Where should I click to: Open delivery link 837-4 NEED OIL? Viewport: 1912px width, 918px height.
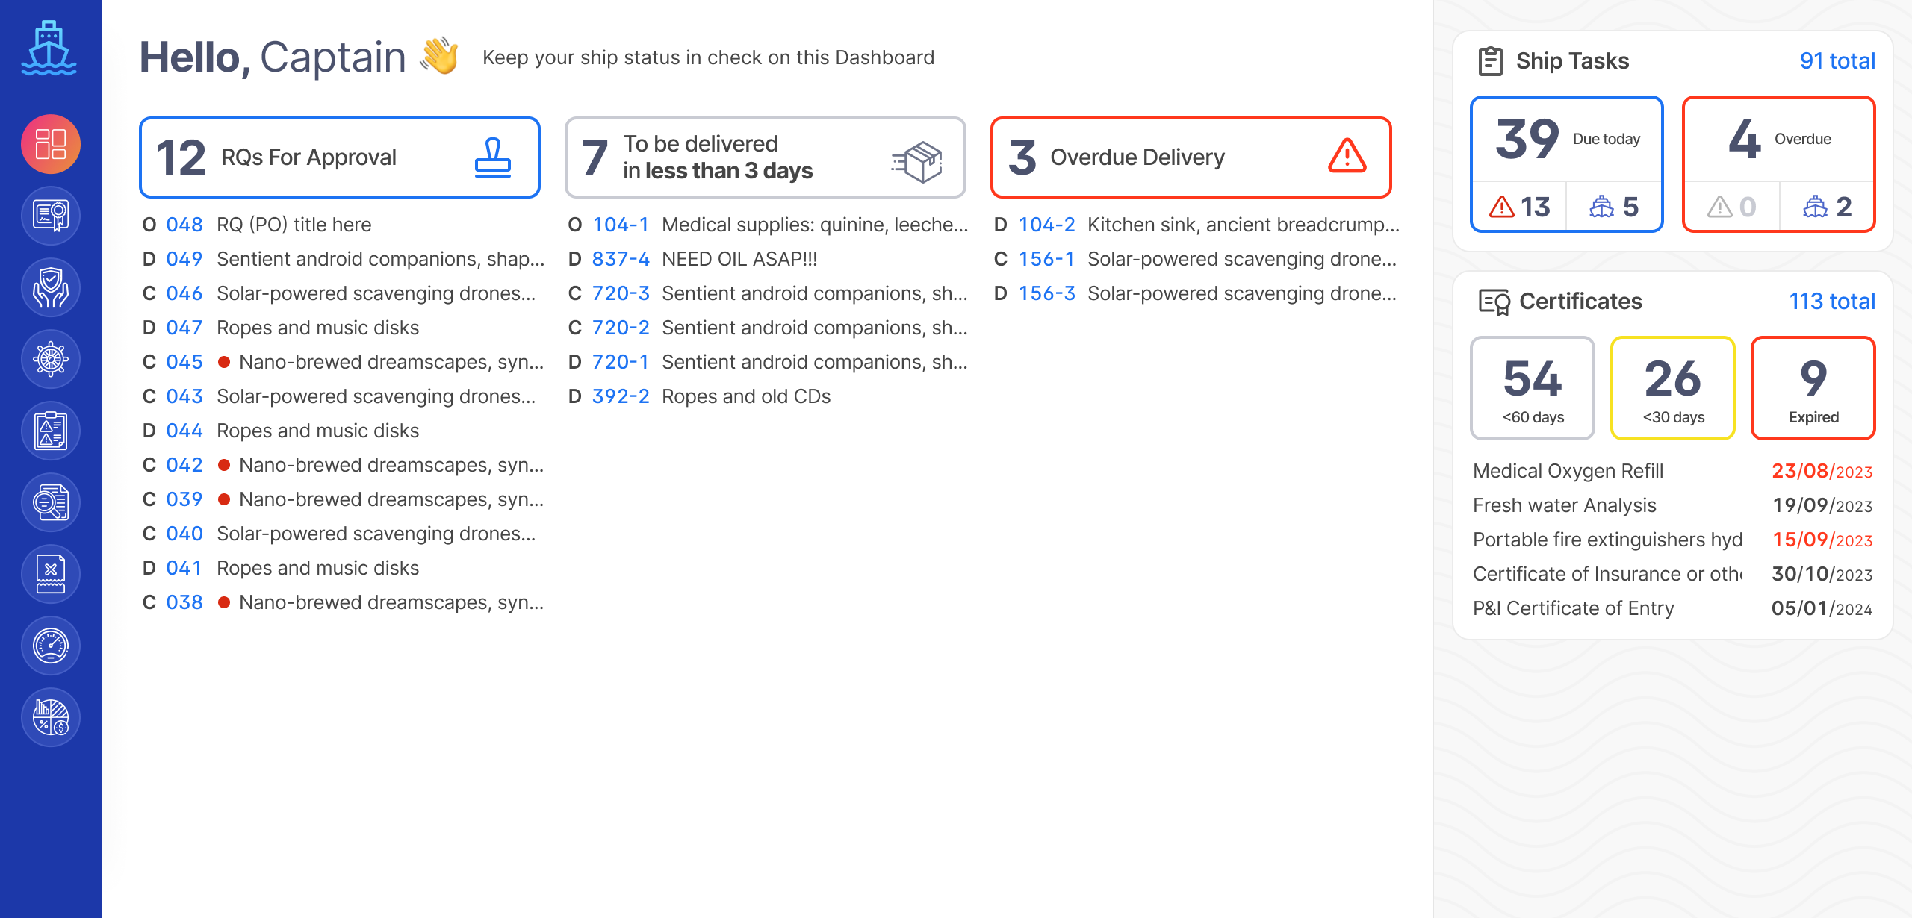pos(620,259)
